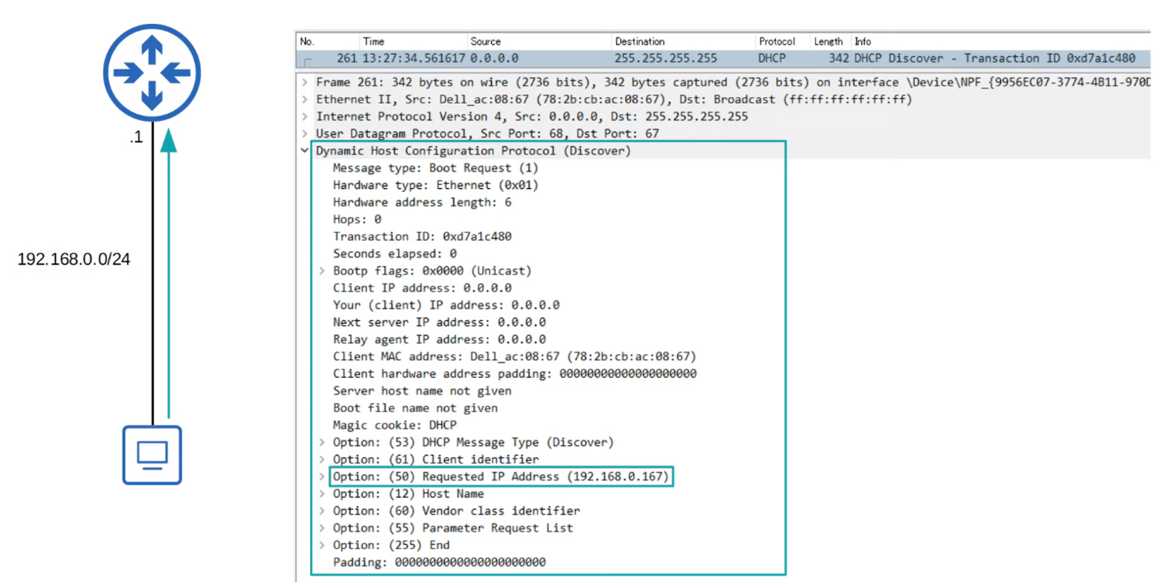Expand the Frame 261 details row

305,82
